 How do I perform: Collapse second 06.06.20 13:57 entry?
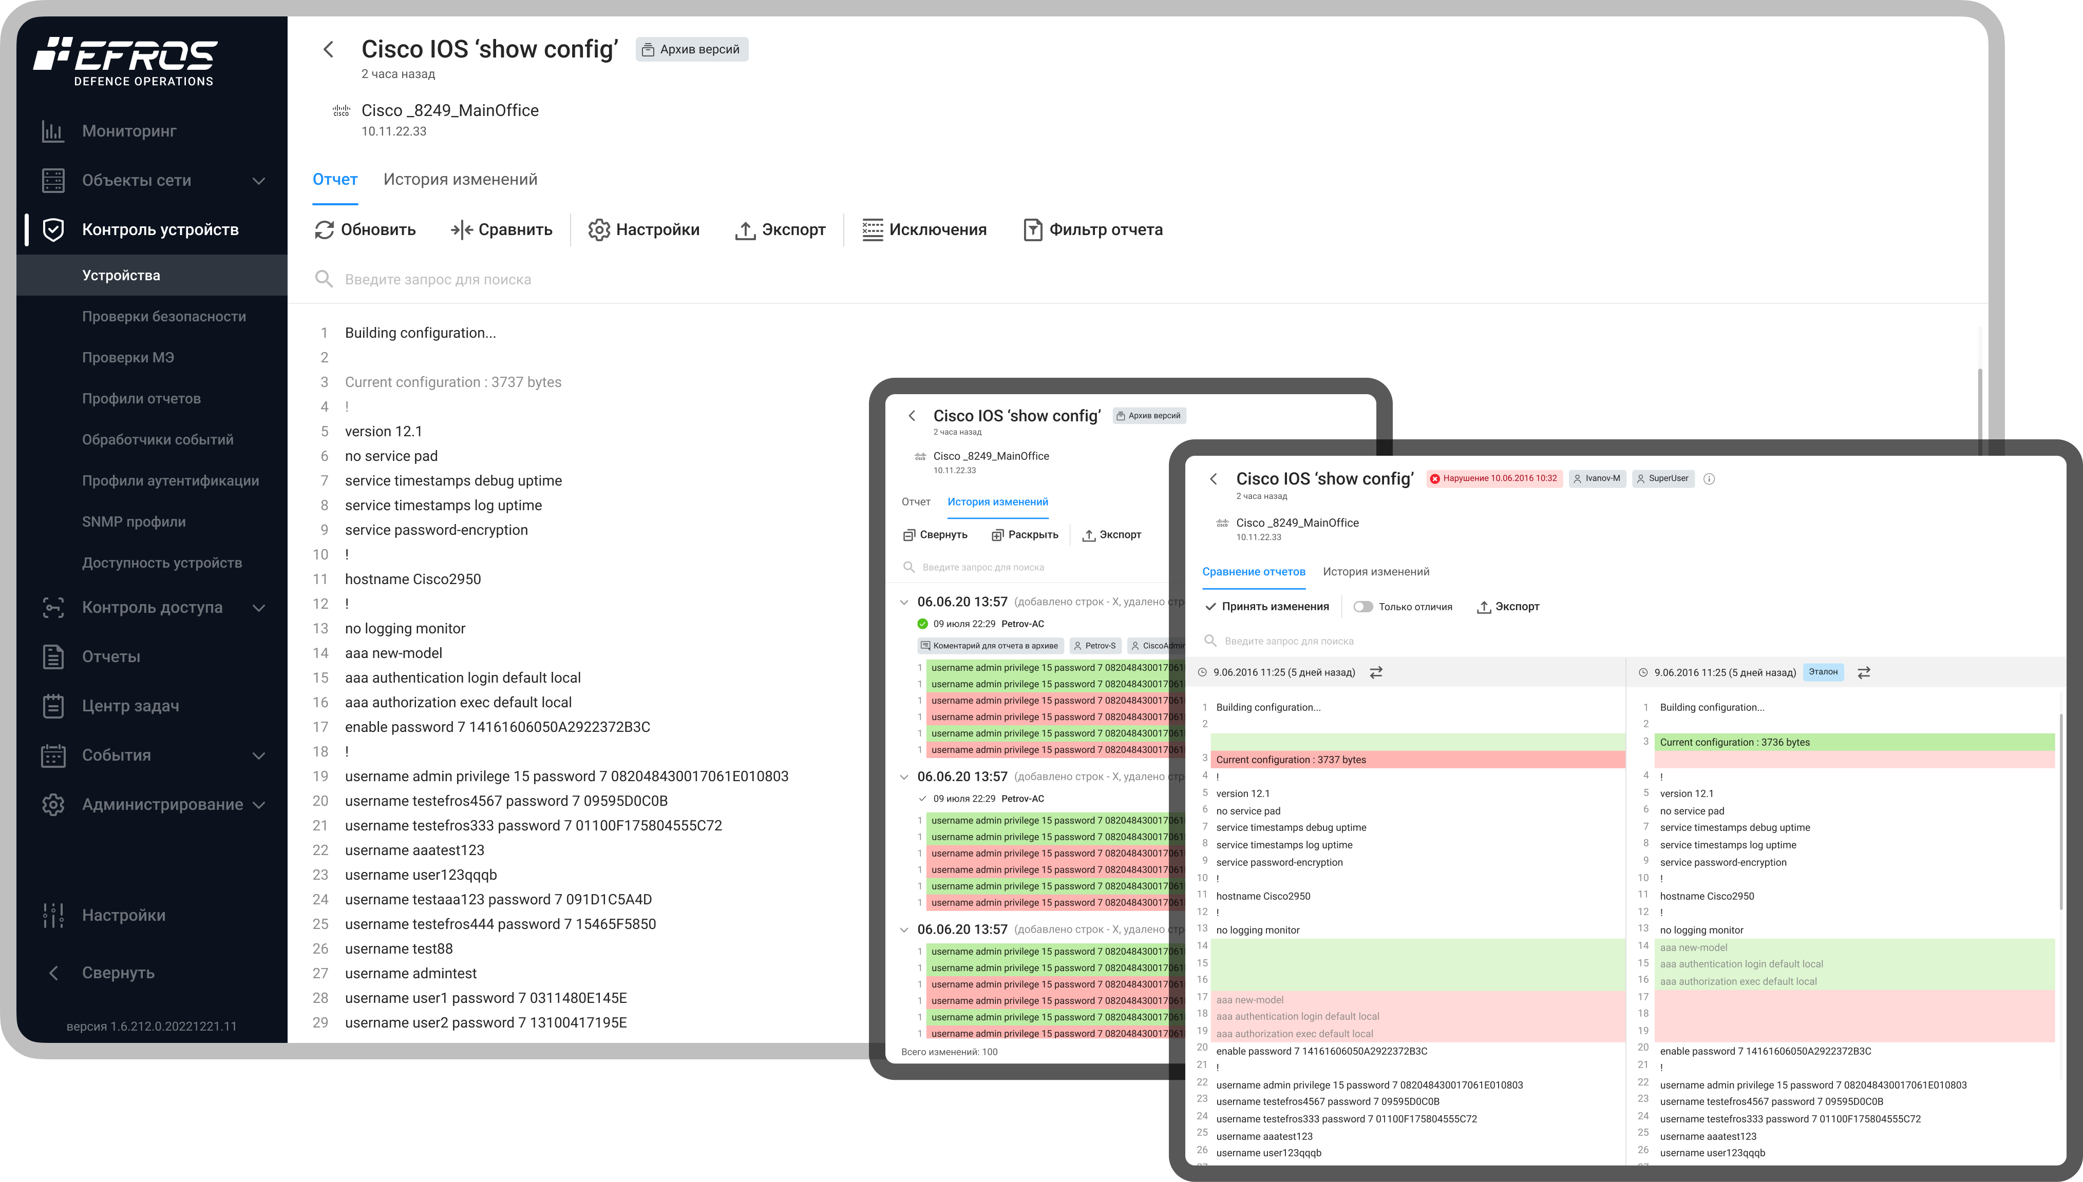pyautogui.click(x=904, y=777)
